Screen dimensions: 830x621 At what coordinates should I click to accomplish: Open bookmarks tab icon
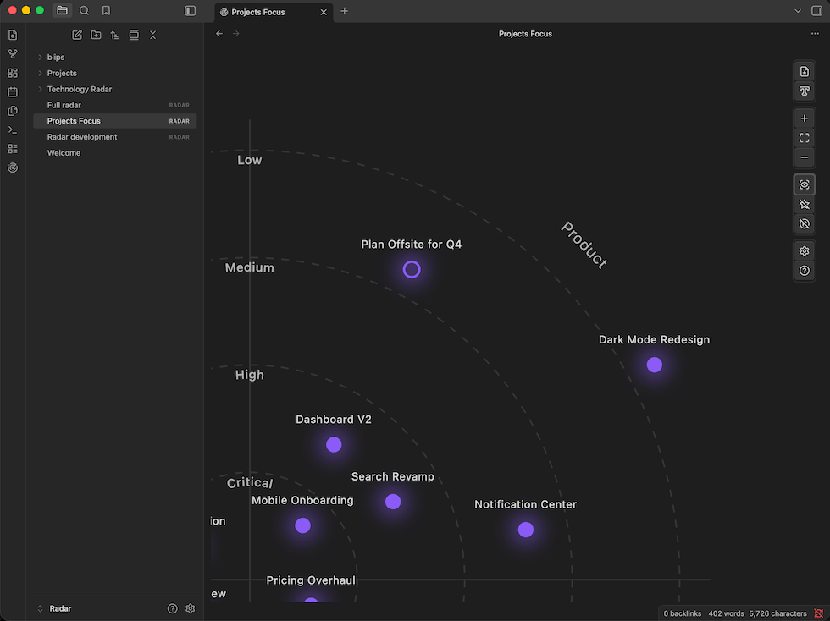coord(106,11)
